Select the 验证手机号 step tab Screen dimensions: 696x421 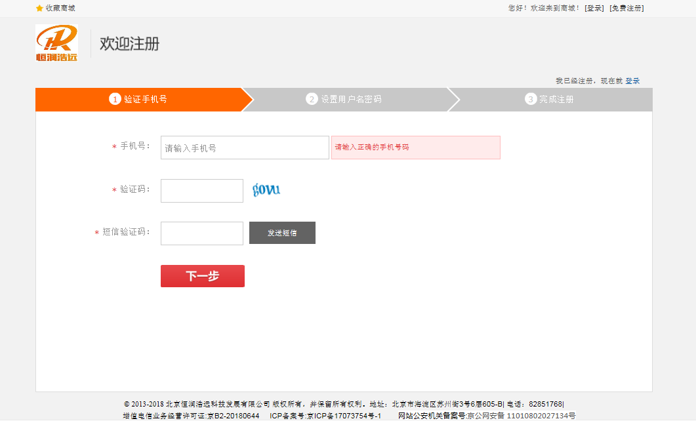[x=146, y=99]
